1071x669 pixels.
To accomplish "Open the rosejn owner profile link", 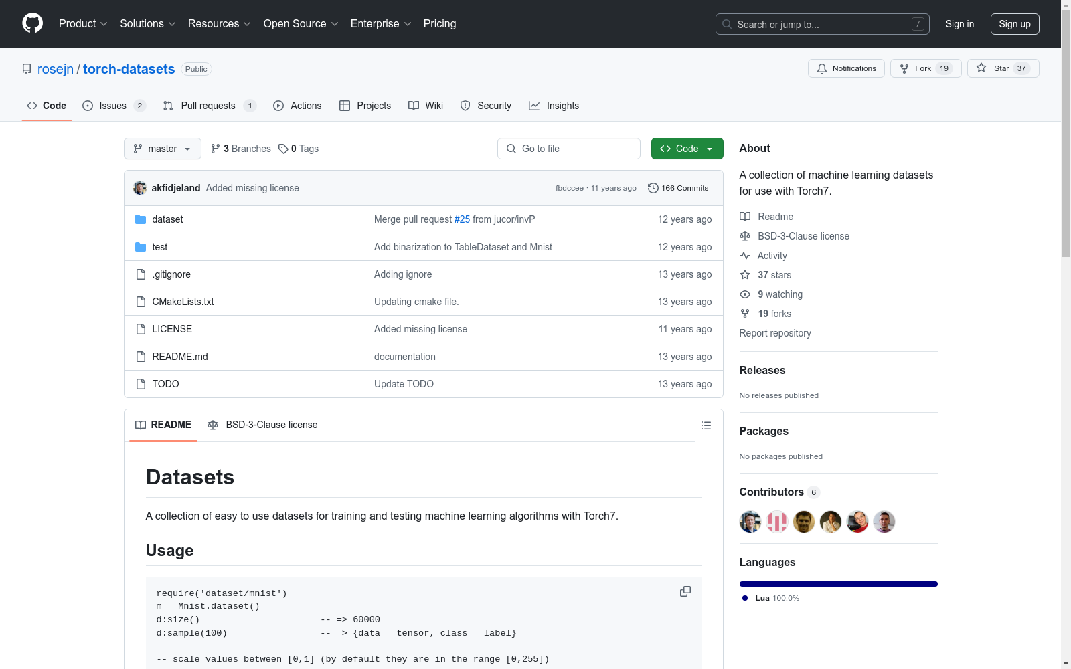I will (x=56, y=69).
